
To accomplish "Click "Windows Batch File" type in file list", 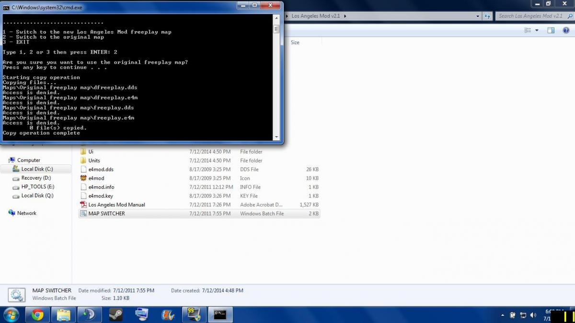I will [262, 214].
